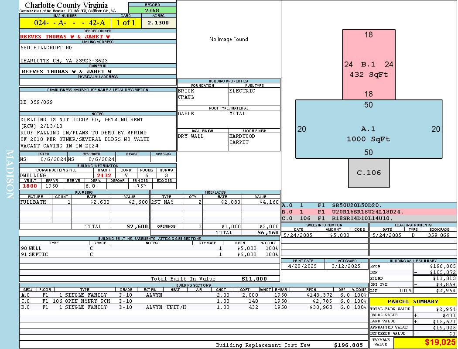The image size is (458, 349).
Task: Click the 90 WELL built-in row
Action: click(150, 248)
